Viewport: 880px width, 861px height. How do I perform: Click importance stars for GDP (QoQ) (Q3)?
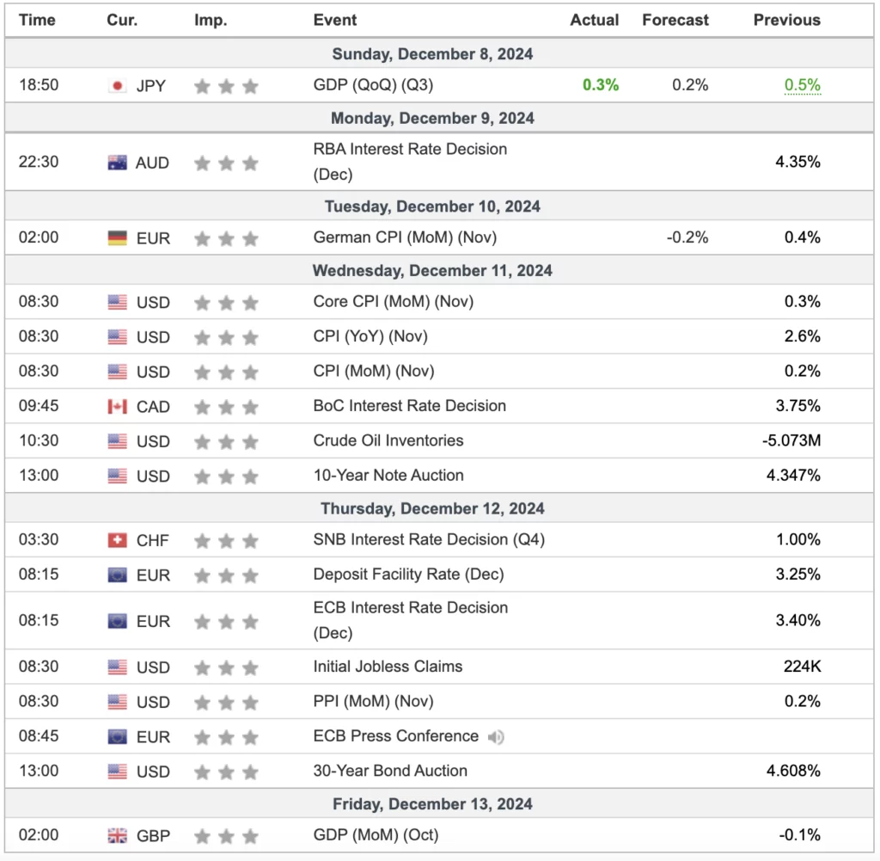[x=226, y=87]
